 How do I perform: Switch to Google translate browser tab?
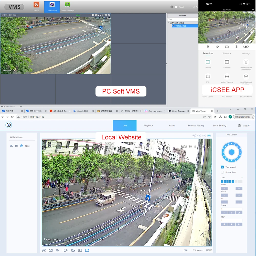82,111
